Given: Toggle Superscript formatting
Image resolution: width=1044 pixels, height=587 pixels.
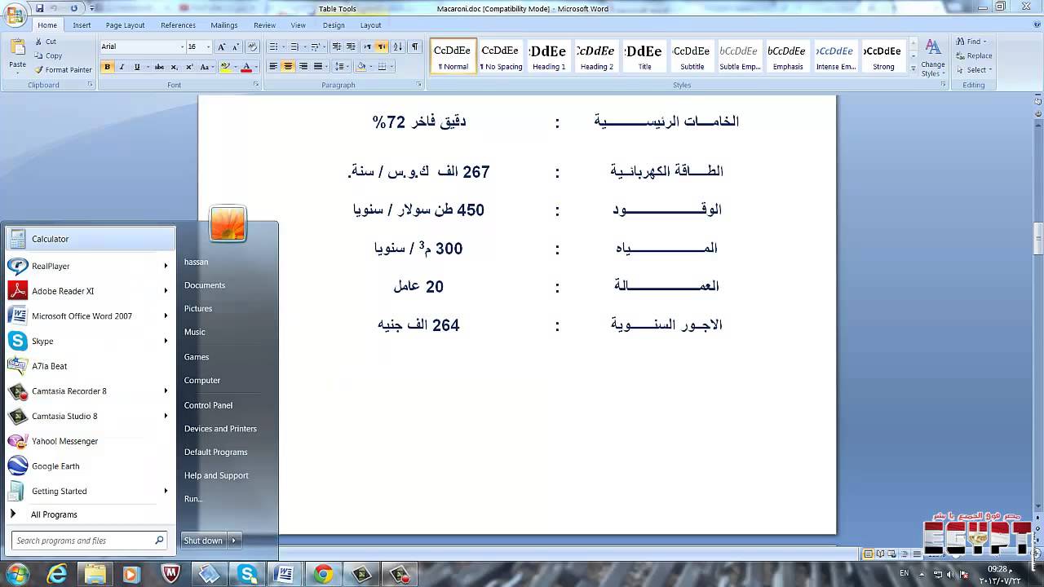Looking at the screenshot, I should click(189, 67).
